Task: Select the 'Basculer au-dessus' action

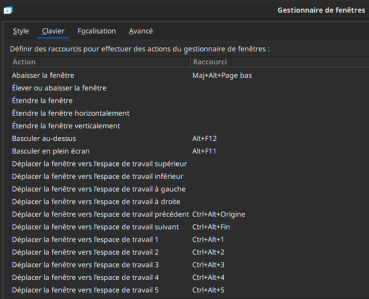Action: click(x=39, y=138)
